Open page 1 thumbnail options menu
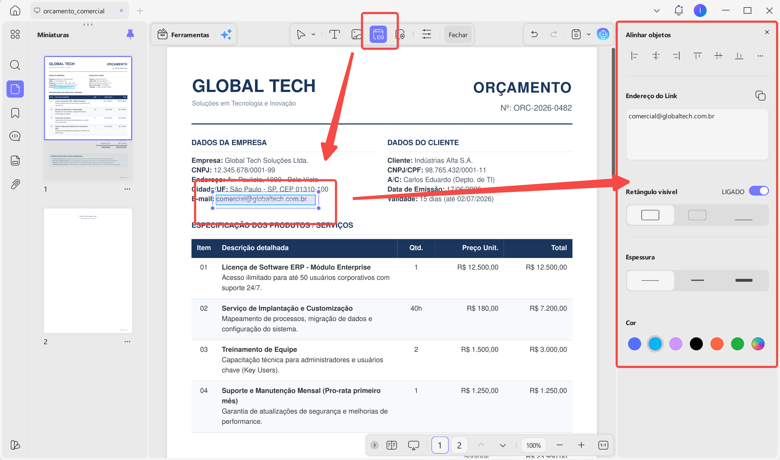 click(x=127, y=189)
